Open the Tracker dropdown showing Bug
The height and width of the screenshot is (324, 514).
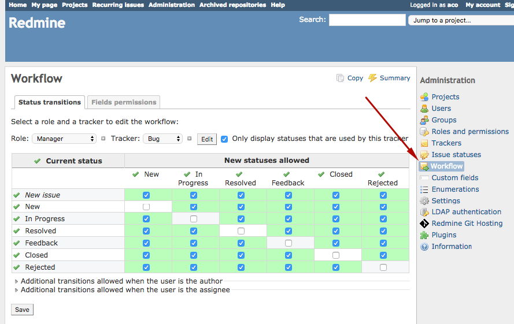tap(163, 139)
